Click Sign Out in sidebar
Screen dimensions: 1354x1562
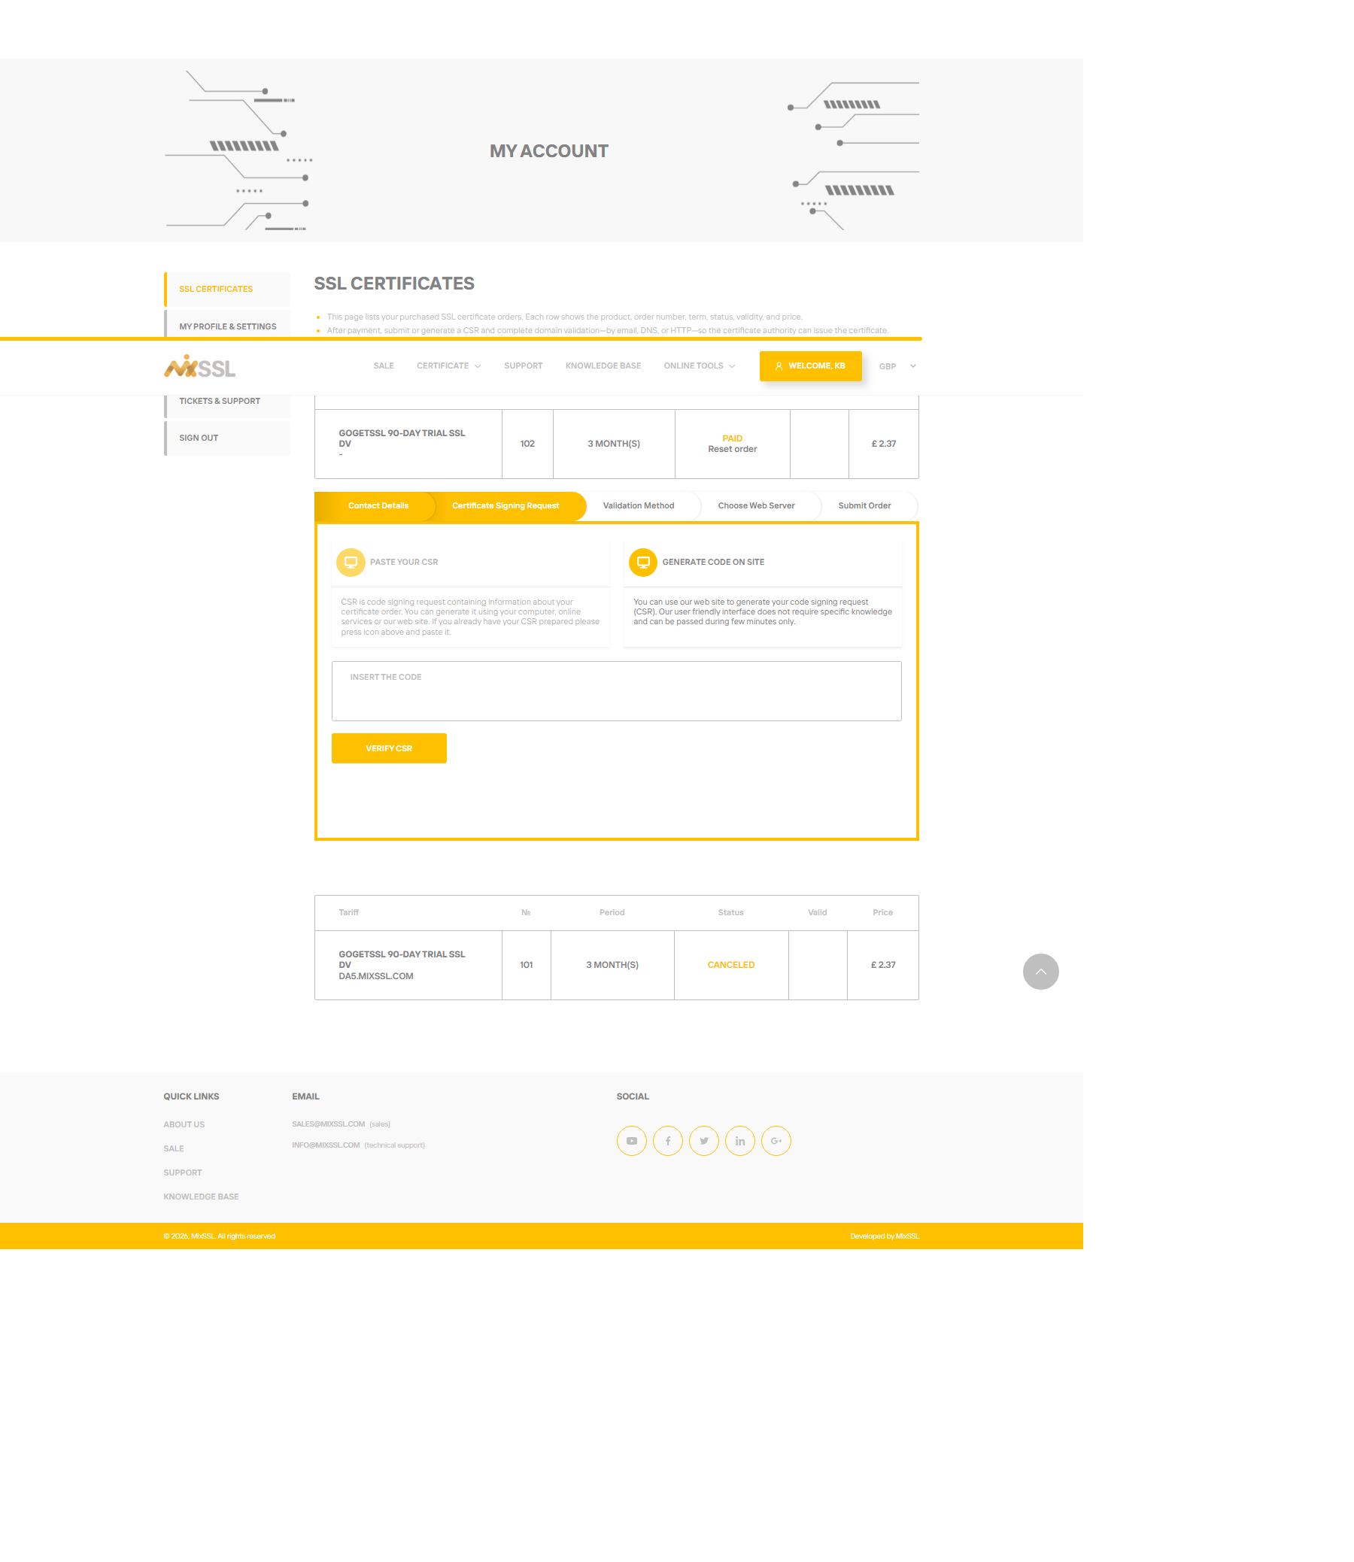click(x=226, y=438)
